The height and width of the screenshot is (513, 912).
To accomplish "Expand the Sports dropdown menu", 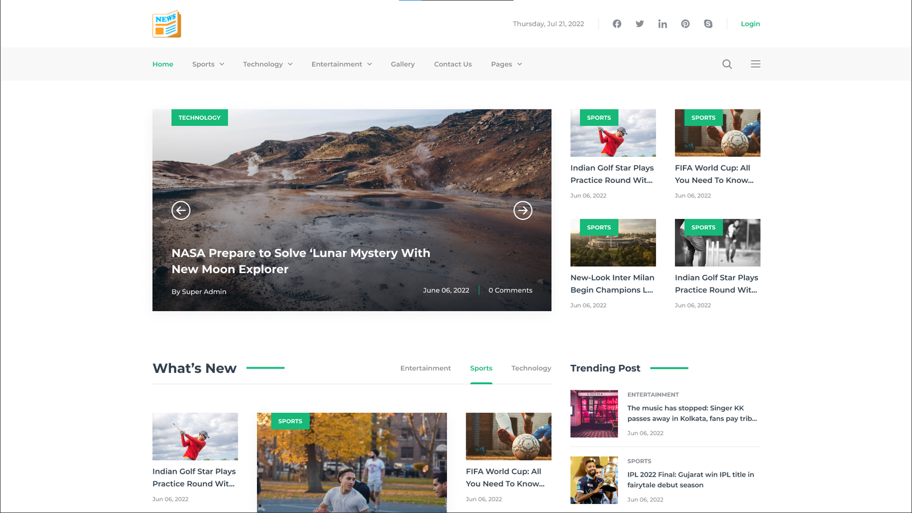I will (208, 64).
